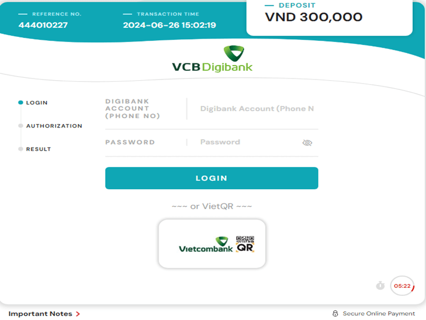Select the LOGIN step bullet
The width and height of the screenshot is (426, 320).
click(x=21, y=103)
